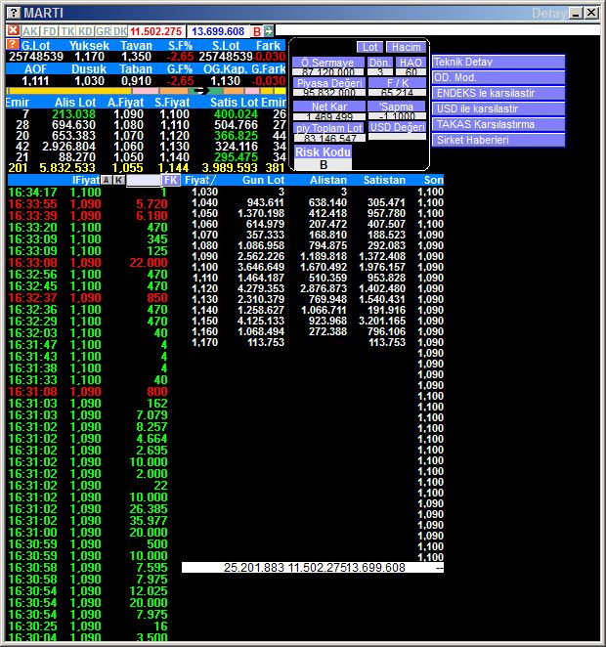Click the small K button next to IFiyat
606x647 pixels.
tap(119, 180)
